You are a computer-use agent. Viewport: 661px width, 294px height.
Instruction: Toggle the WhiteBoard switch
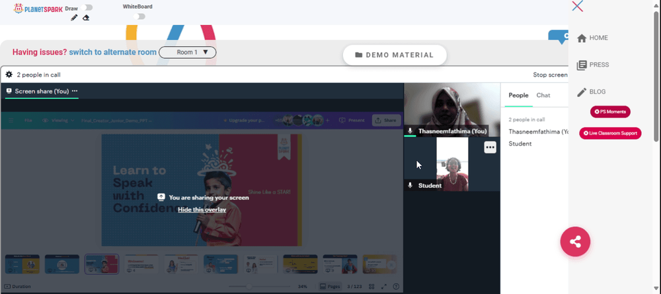pyautogui.click(x=139, y=16)
